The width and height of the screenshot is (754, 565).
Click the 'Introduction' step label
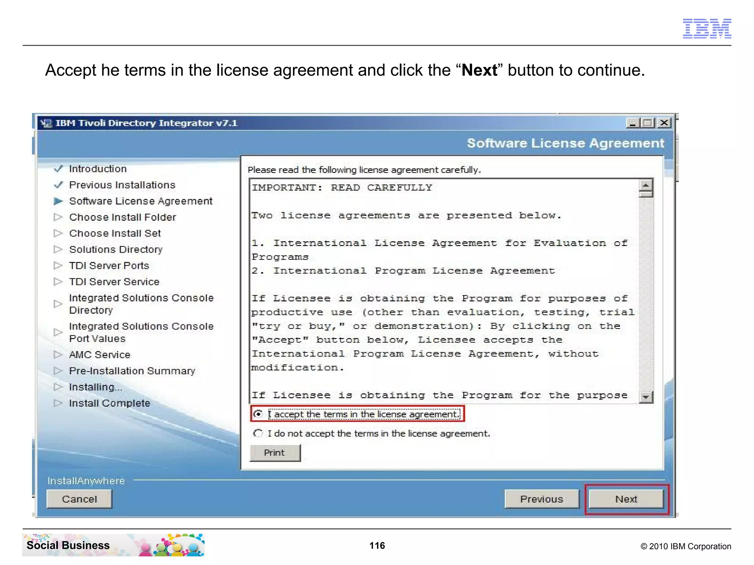point(98,169)
